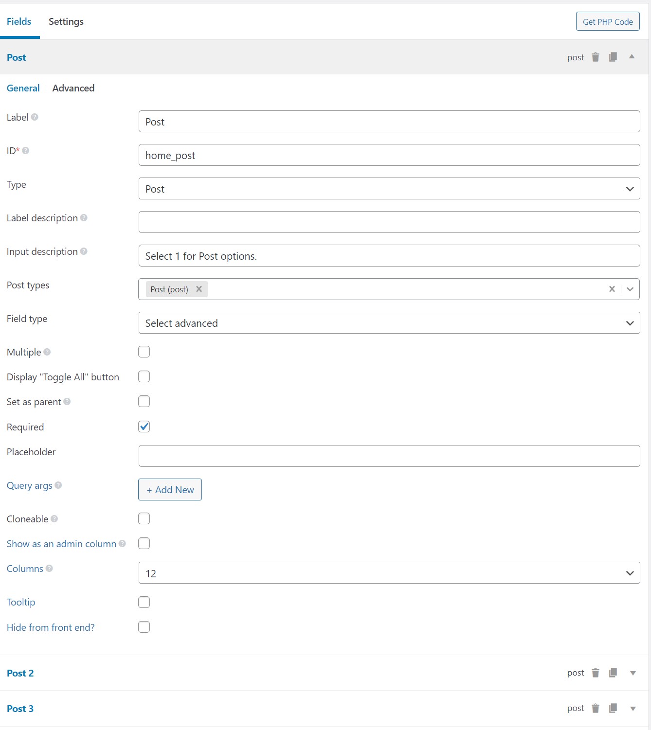This screenshot has height=730, width=651.
Task: Collapse the Post field panel
Action: coord(632,57)
